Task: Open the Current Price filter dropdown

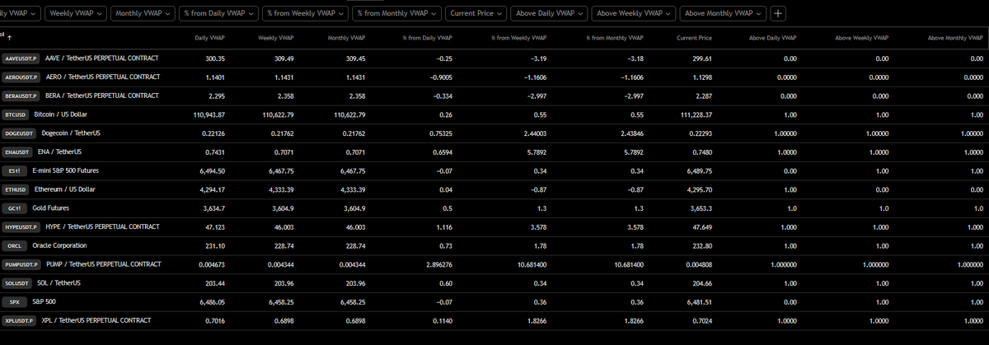Action: (x=476, y=14)
